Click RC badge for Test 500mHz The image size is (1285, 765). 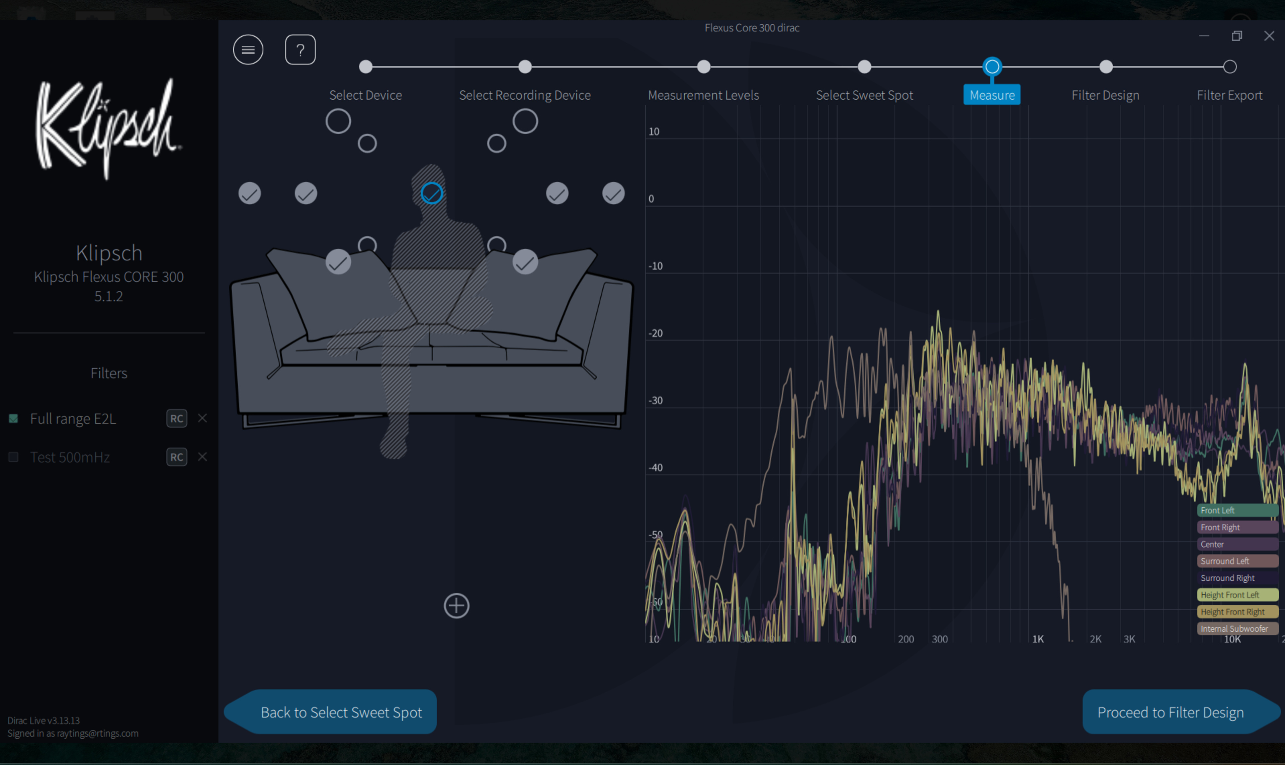point(176,457)
